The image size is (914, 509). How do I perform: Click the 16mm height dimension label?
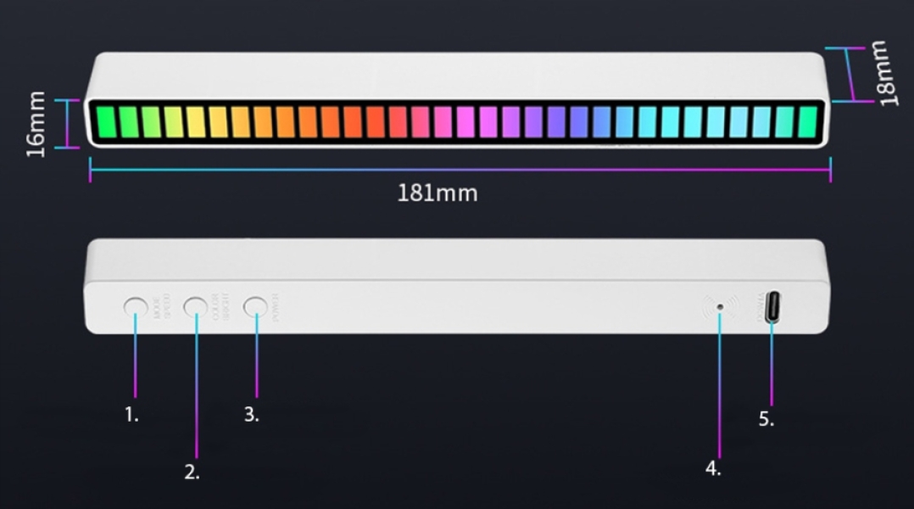(36, 124)
